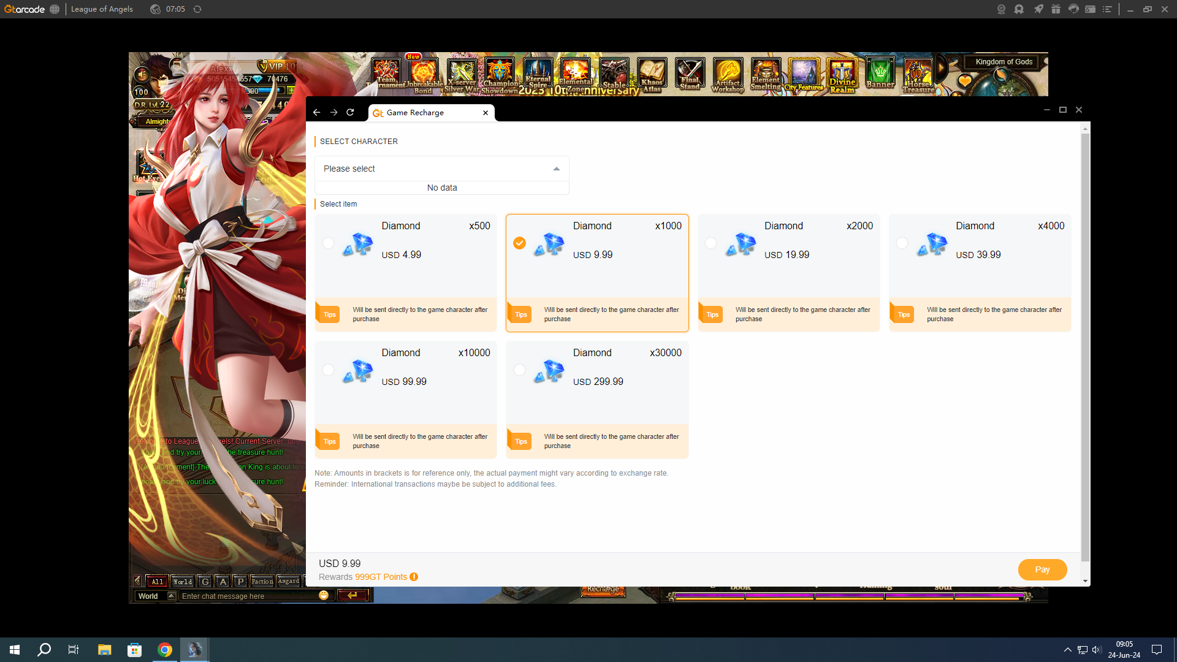
Task: Expand more event icons with right arrow
Action: click(942, 67)
